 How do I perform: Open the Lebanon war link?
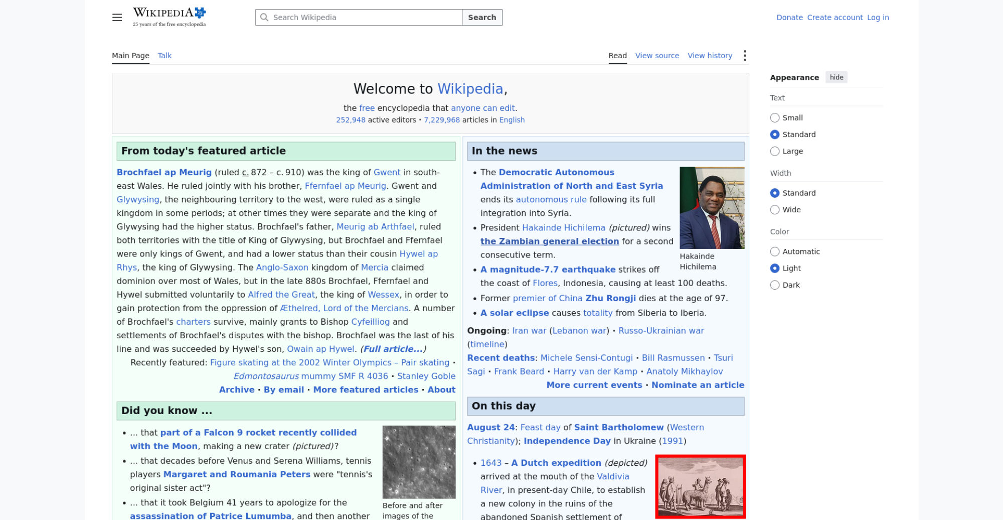579,331
